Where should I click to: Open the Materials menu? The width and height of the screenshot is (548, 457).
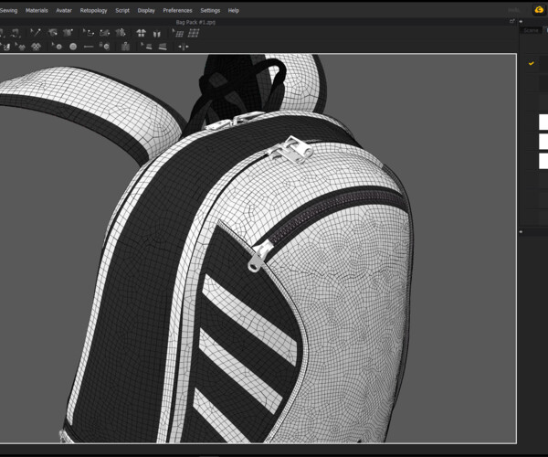tap(37, 10)
